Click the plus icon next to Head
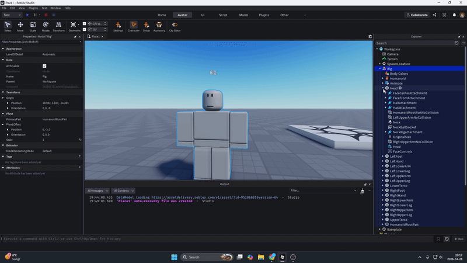This screenshot has height=263, width=467. [400, 88]
